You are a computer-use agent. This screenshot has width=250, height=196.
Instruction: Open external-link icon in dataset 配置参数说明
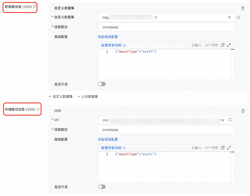pos(124,45)
